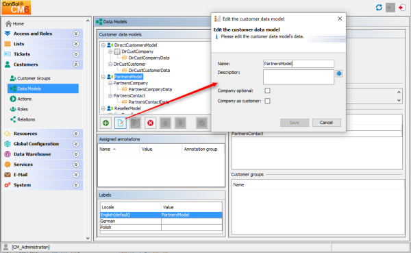Select the PartnersContactData tree item
411x253 pixels.
click(x=149, y=102)
